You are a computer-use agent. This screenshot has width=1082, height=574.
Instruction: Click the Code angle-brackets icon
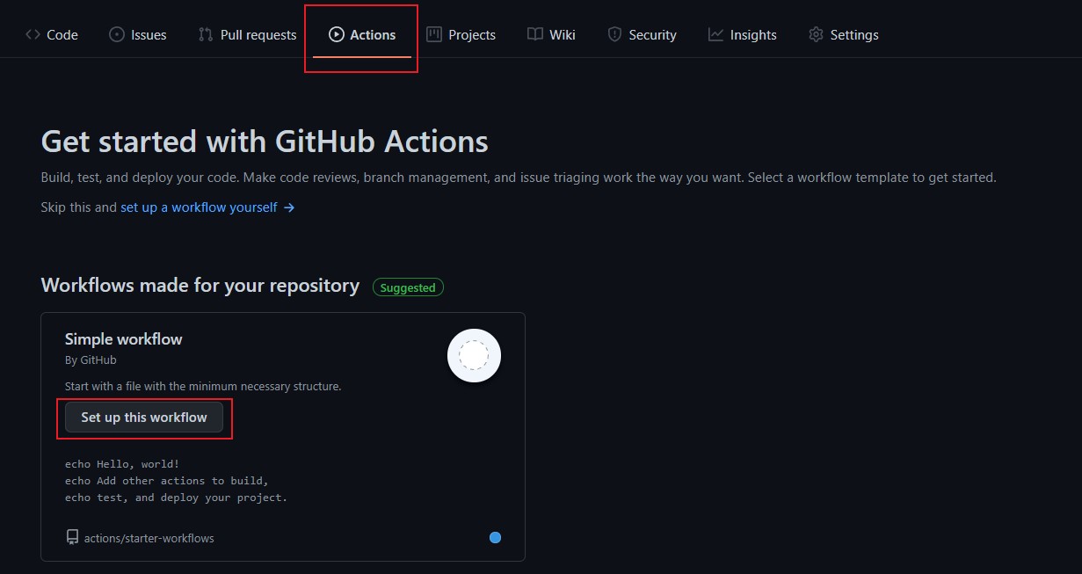coord(33,34)
